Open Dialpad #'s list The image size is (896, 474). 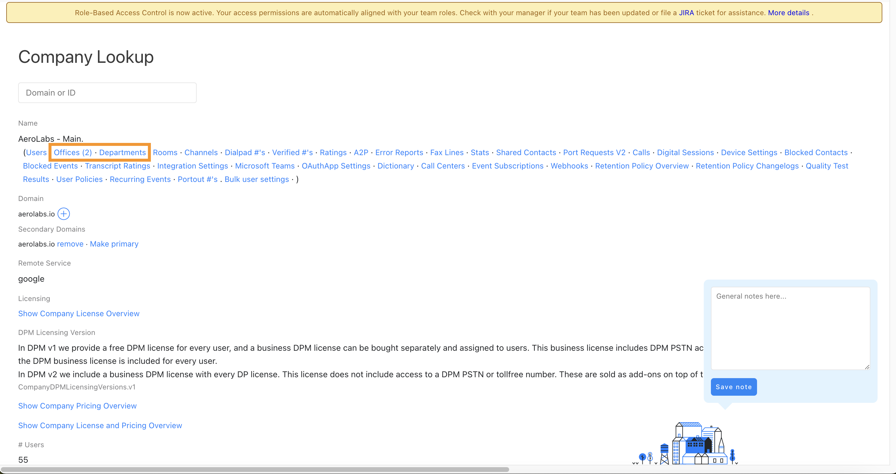[x=245, y=152]
